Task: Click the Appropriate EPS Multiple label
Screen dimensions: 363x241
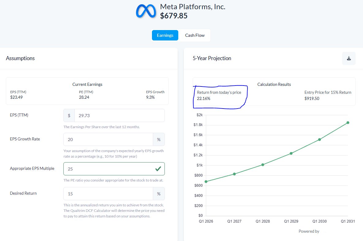Action: pos(32,168)
